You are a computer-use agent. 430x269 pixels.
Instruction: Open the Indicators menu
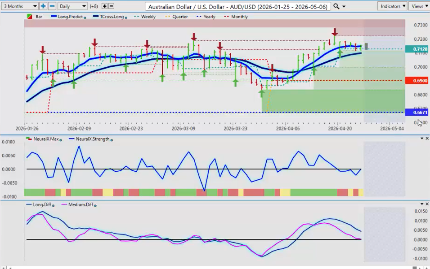click(x=392, y=6)
